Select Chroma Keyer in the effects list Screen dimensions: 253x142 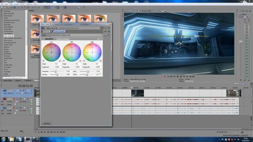pyautogui.click(x=8, y=32)
